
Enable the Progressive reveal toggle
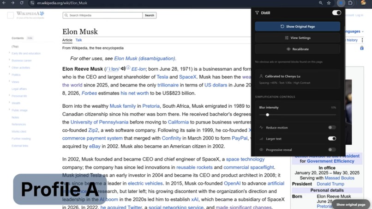[x=332, y=149]
